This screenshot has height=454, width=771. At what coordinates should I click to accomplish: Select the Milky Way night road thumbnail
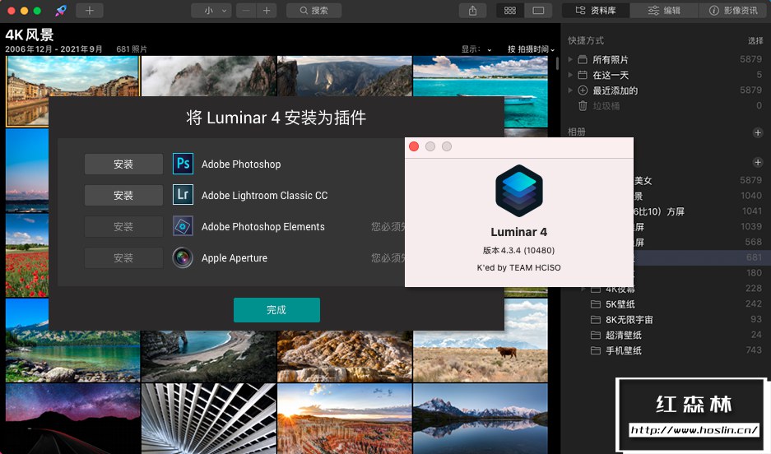[x=72, y=419]
